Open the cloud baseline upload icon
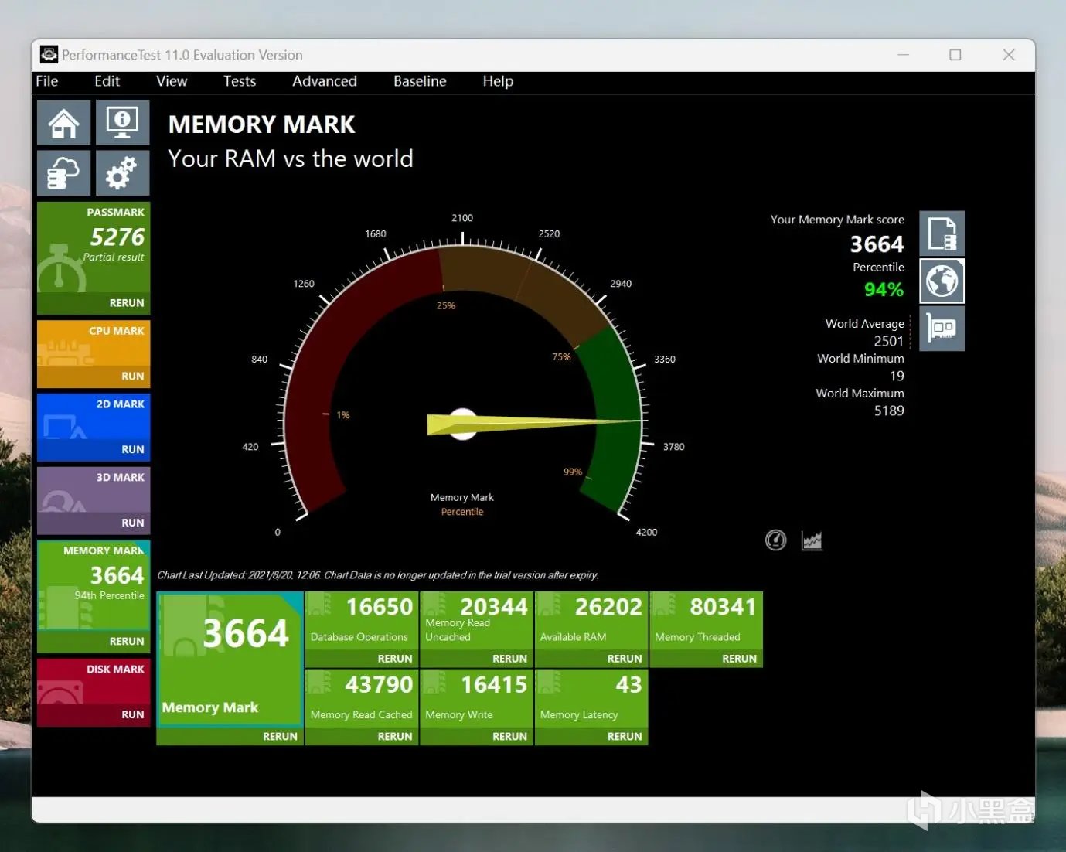Image resolution: width=1066 pixels, height=852 pixels. click(64, 172)
